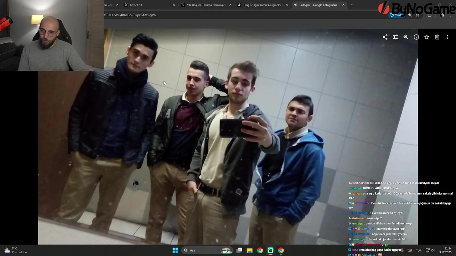Open network settings from system tray
456x256 pixels.
click(428, 250)
